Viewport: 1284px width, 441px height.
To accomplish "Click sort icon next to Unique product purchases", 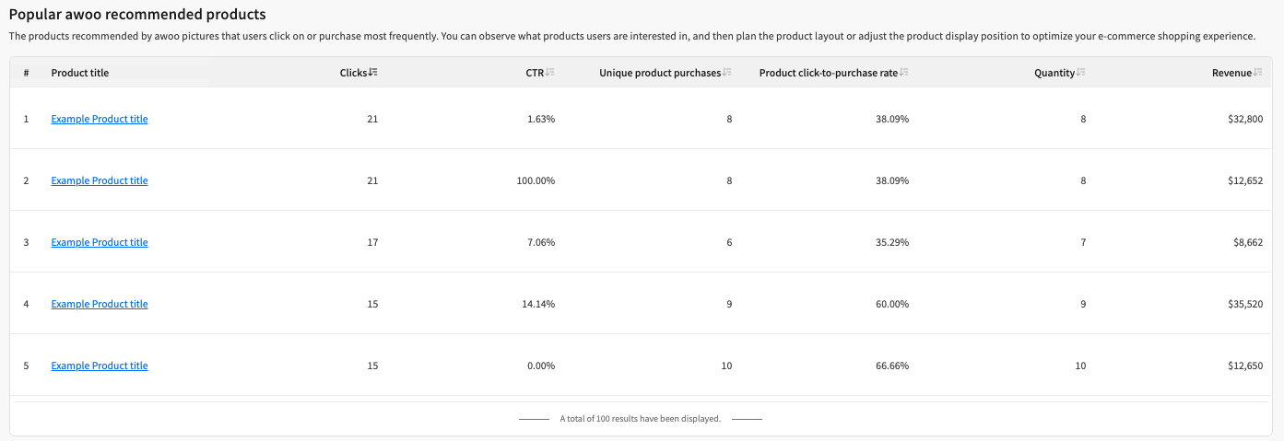I will (x=727, y=73).
